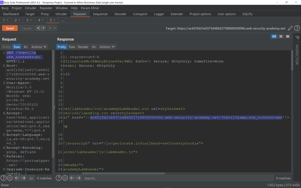Toggle Response Raw view
301x188 pixels.
pos(72,47)
